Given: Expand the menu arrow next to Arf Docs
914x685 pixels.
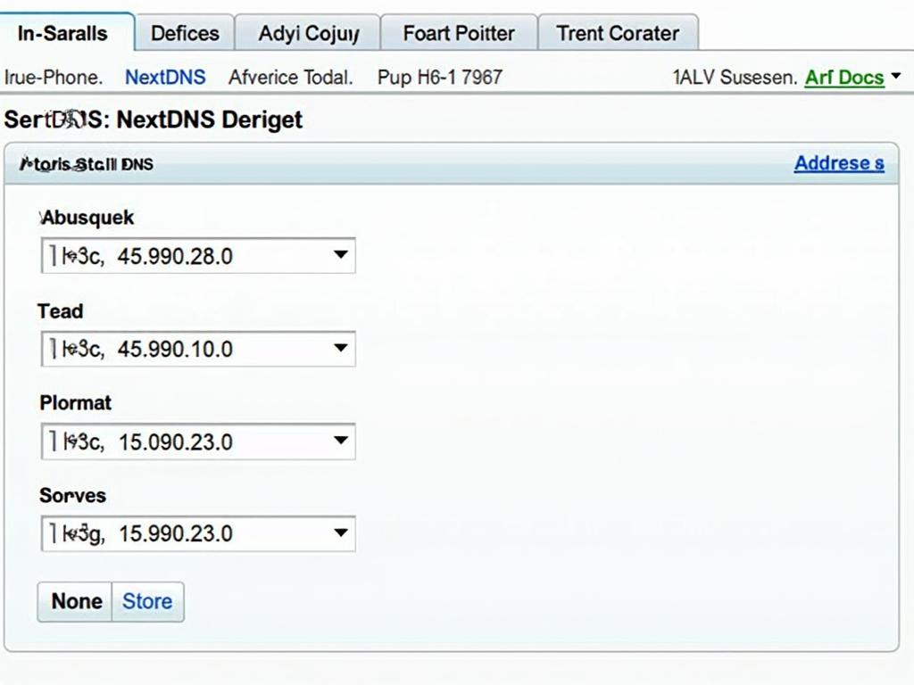Looking at the screenshot, I should [x=896, y=76].
